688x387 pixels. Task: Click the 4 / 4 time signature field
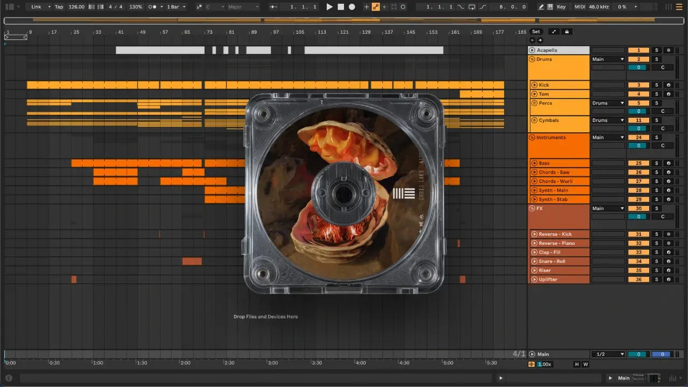coord(114,7)
